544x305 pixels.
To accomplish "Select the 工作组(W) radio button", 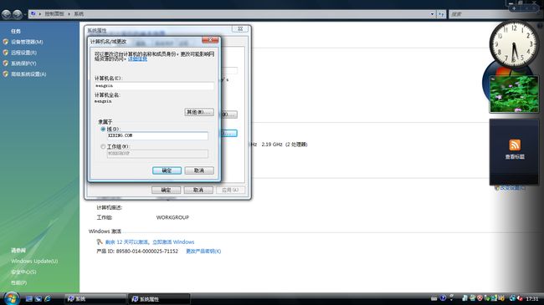I will (x=103, y=146).
